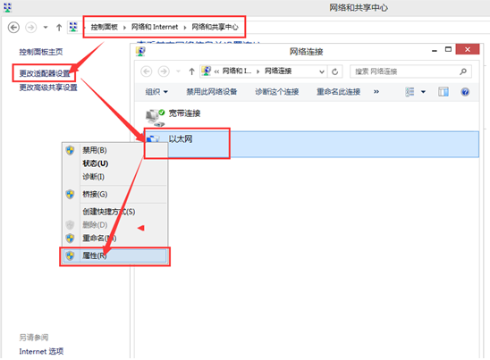The image size is (490, 360).
Task: Click the 搜索 网络连接 search field
Action: (x=406, y=71)
